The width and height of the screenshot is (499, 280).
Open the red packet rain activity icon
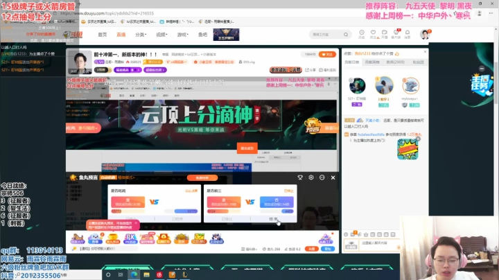click(164, 238)
